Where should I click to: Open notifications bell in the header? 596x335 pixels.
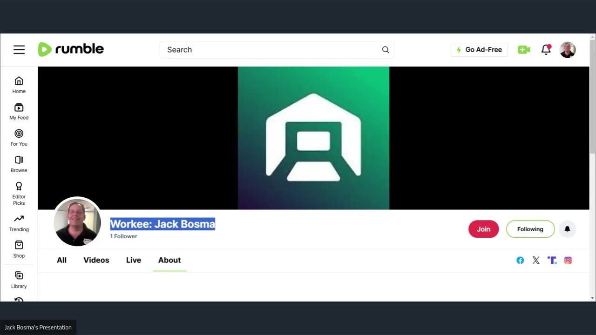(x=546, y=49)
